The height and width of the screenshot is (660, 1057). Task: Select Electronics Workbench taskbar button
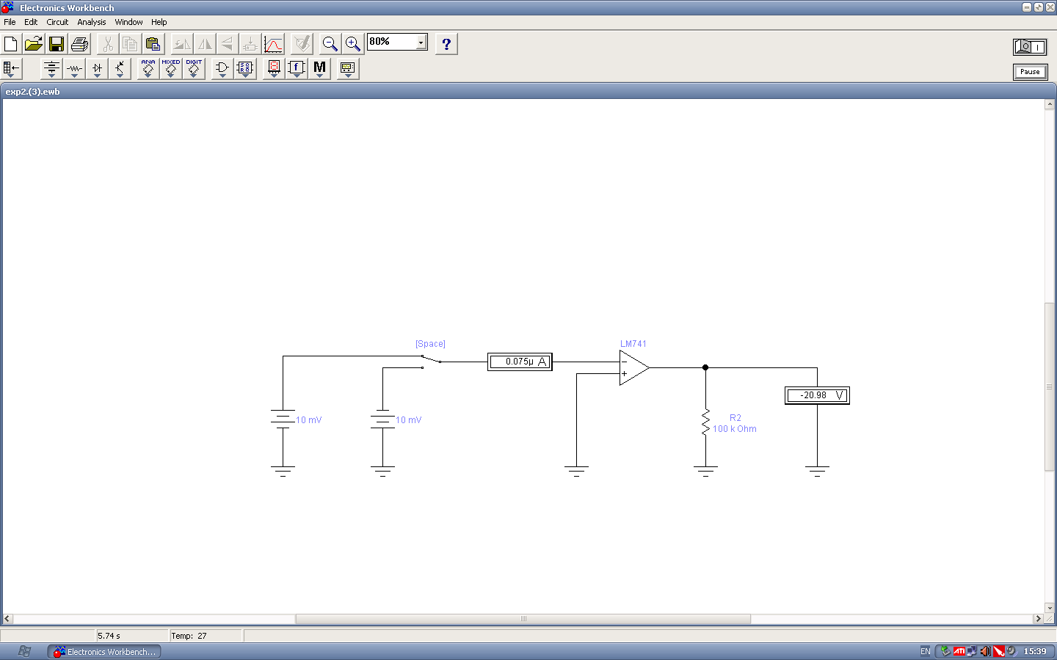(104, 651)
